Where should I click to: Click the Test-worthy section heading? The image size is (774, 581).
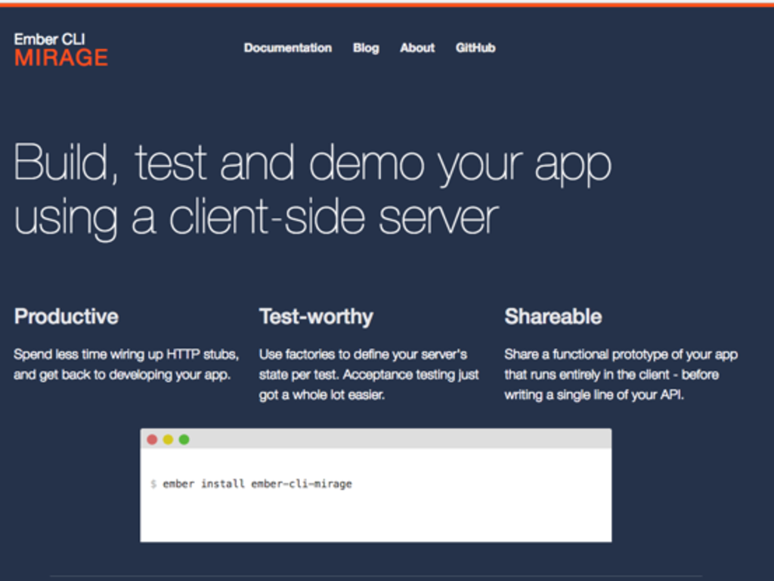click(x=315, y=317)
